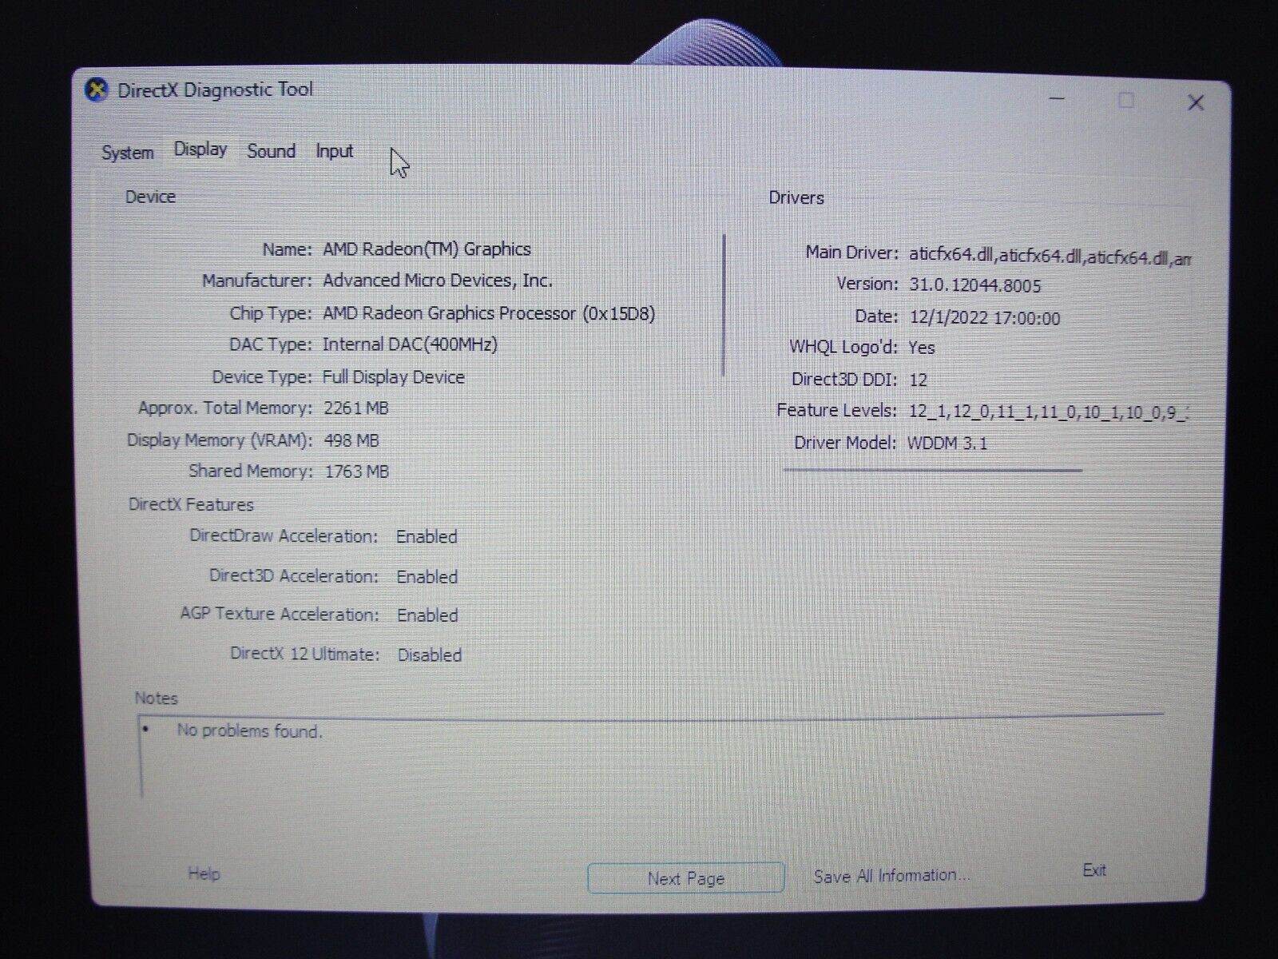Click the Feature Levels value text
This screenshot has height=959, width=1278.
[x=1046, y=410]
